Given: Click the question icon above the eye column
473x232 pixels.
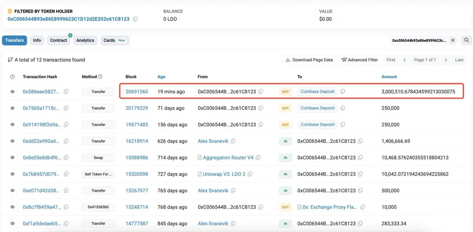Looking at the screenshot, I should pyautogui.click(x=12, y=77).
